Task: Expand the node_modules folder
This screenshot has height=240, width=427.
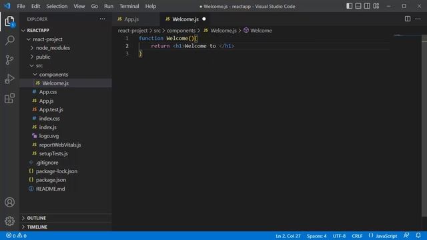Action: [65, 48]
